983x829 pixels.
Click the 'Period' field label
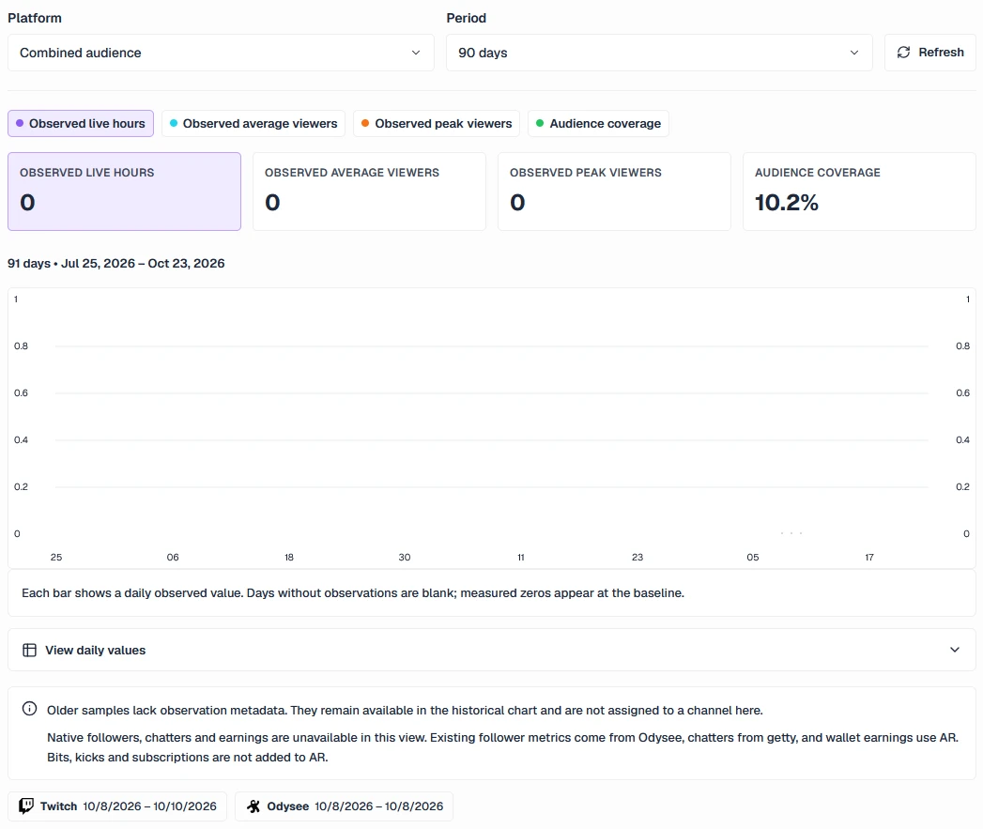click(x=467, y=18)
